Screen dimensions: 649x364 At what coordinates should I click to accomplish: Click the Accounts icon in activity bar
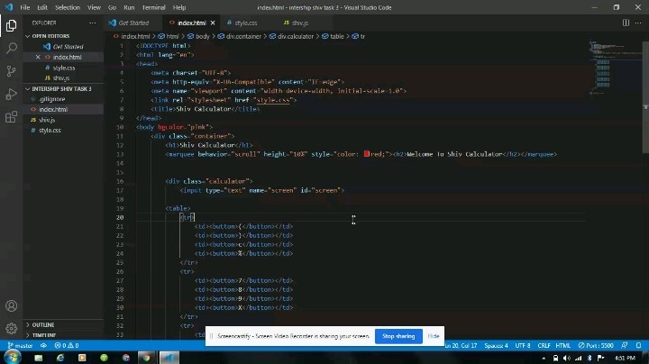pos(11,306)
